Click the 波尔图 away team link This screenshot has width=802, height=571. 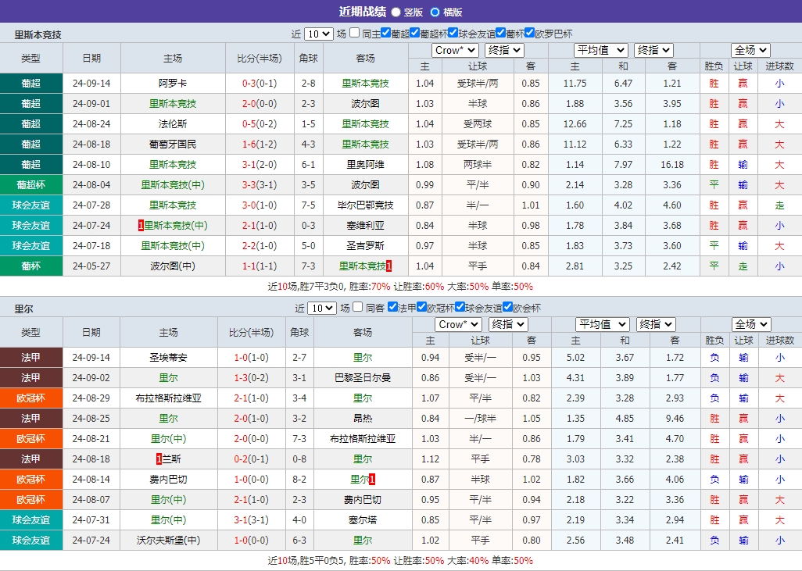point(363,103)
